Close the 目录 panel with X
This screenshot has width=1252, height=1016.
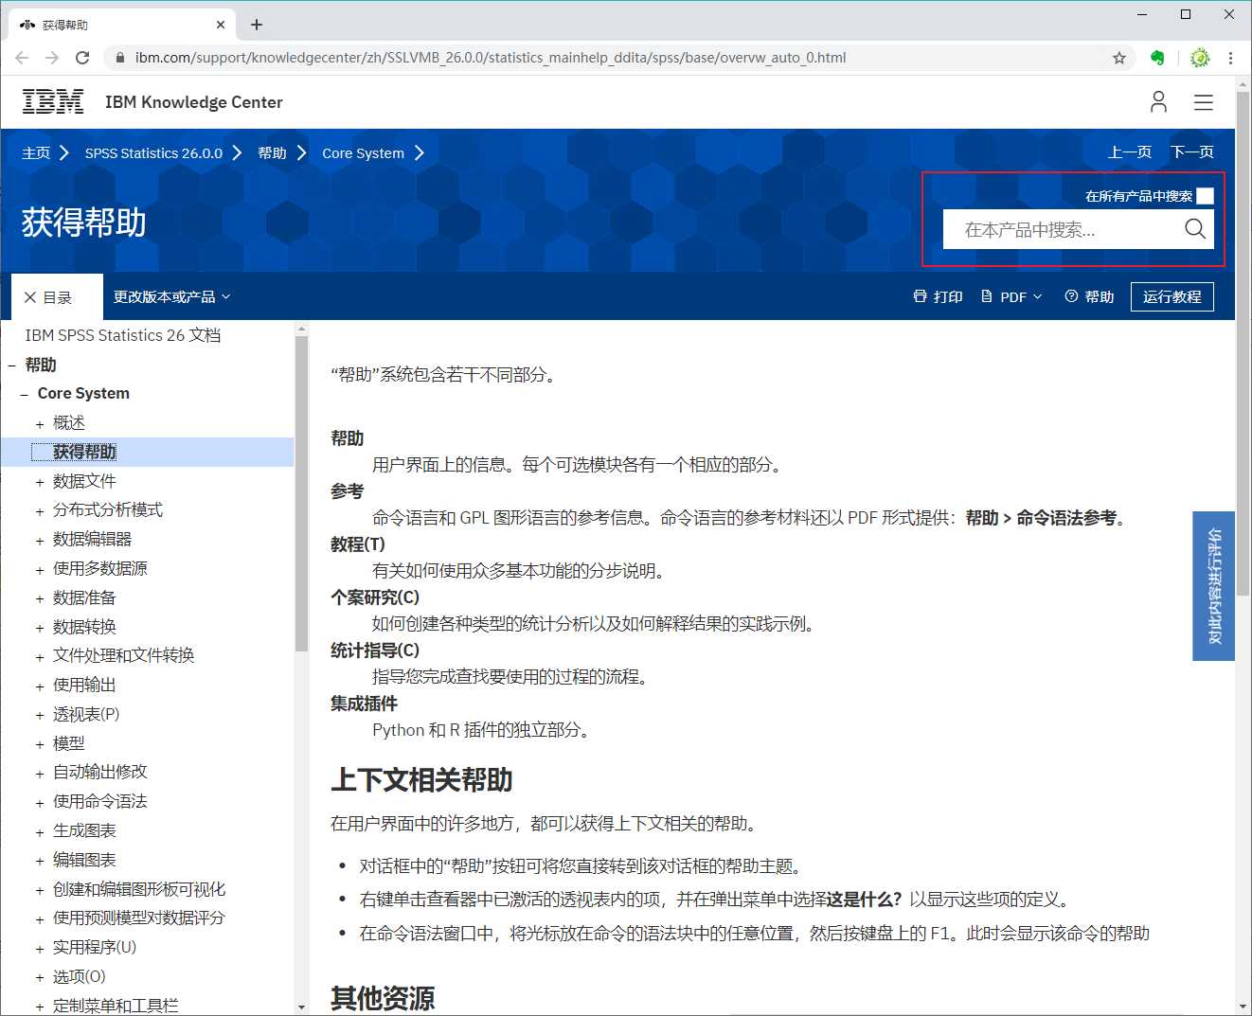tap(30, 297)
